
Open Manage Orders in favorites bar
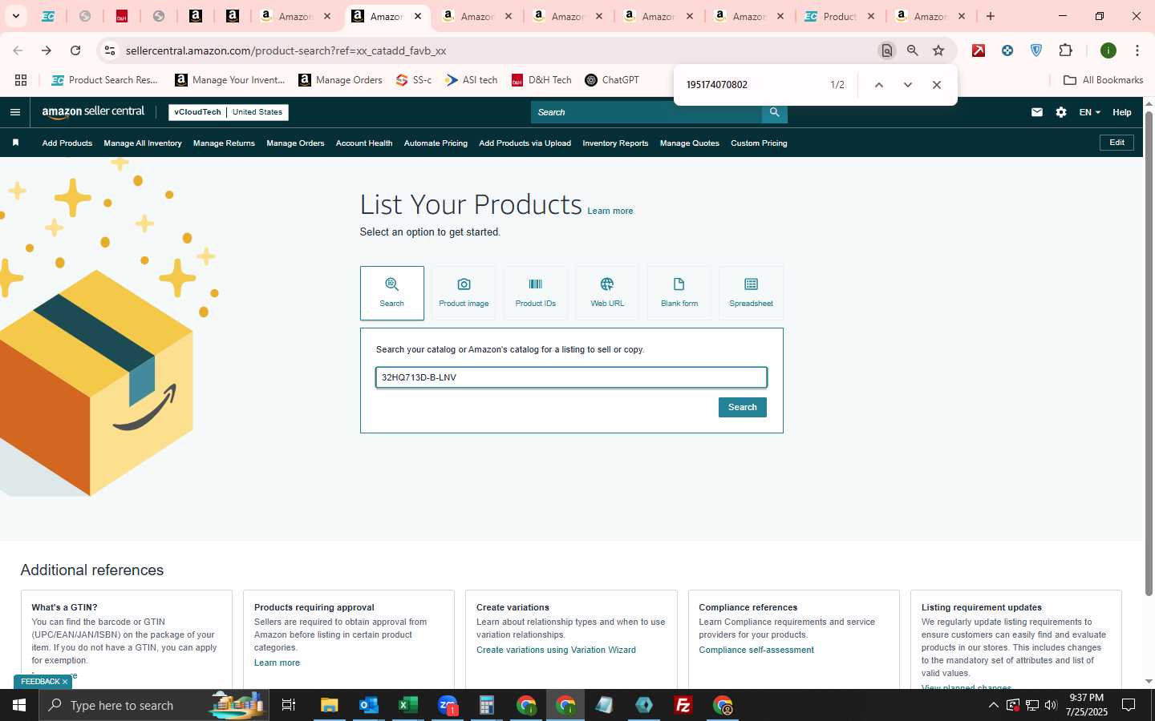tap(295, 143)
